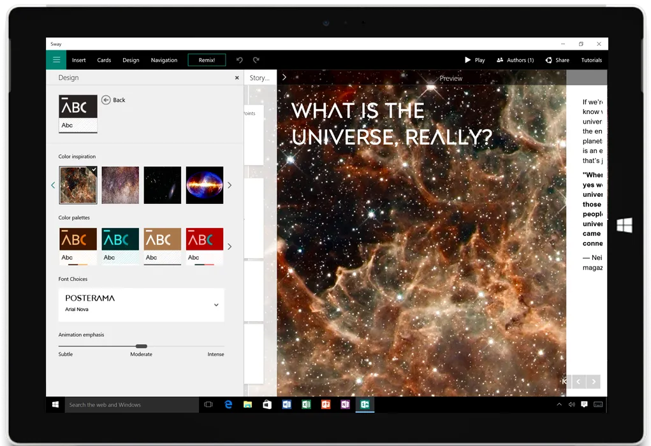
Task: Open the Authors (1) panel
Action: pyautogui.click(x=515, y=60)
